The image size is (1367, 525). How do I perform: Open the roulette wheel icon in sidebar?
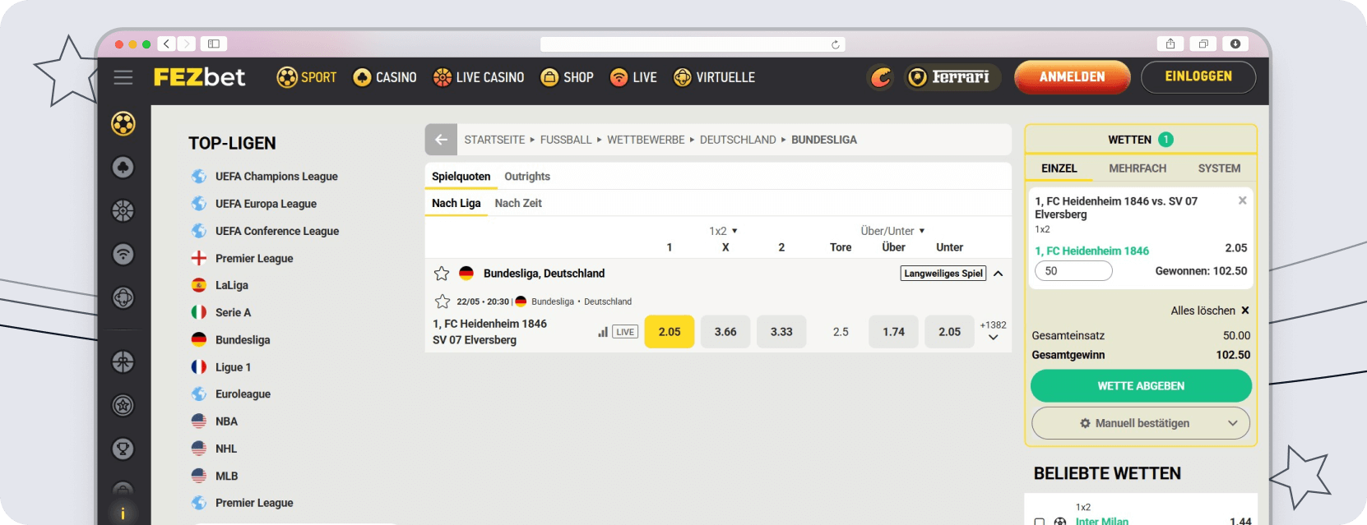pos(123,211)
